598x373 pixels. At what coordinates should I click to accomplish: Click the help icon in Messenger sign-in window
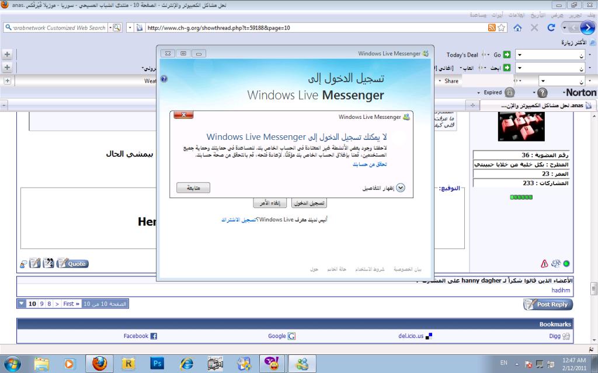click(164, 78)
